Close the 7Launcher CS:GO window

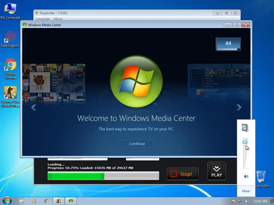click(x=235, y=13)
